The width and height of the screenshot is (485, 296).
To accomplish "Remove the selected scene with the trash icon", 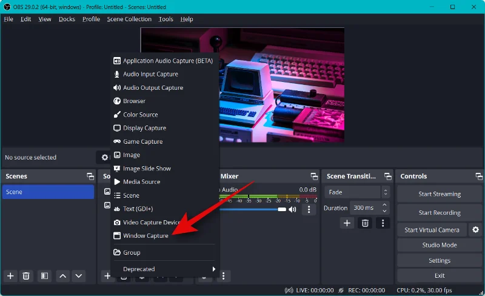I will point(26,276).
